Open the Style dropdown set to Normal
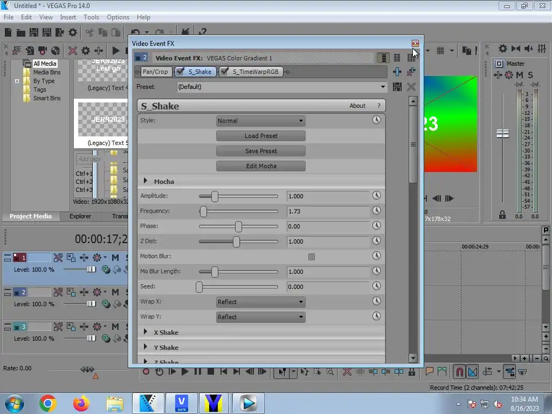The width and height of the screenshot is (552, 414). tap(261, 121)
